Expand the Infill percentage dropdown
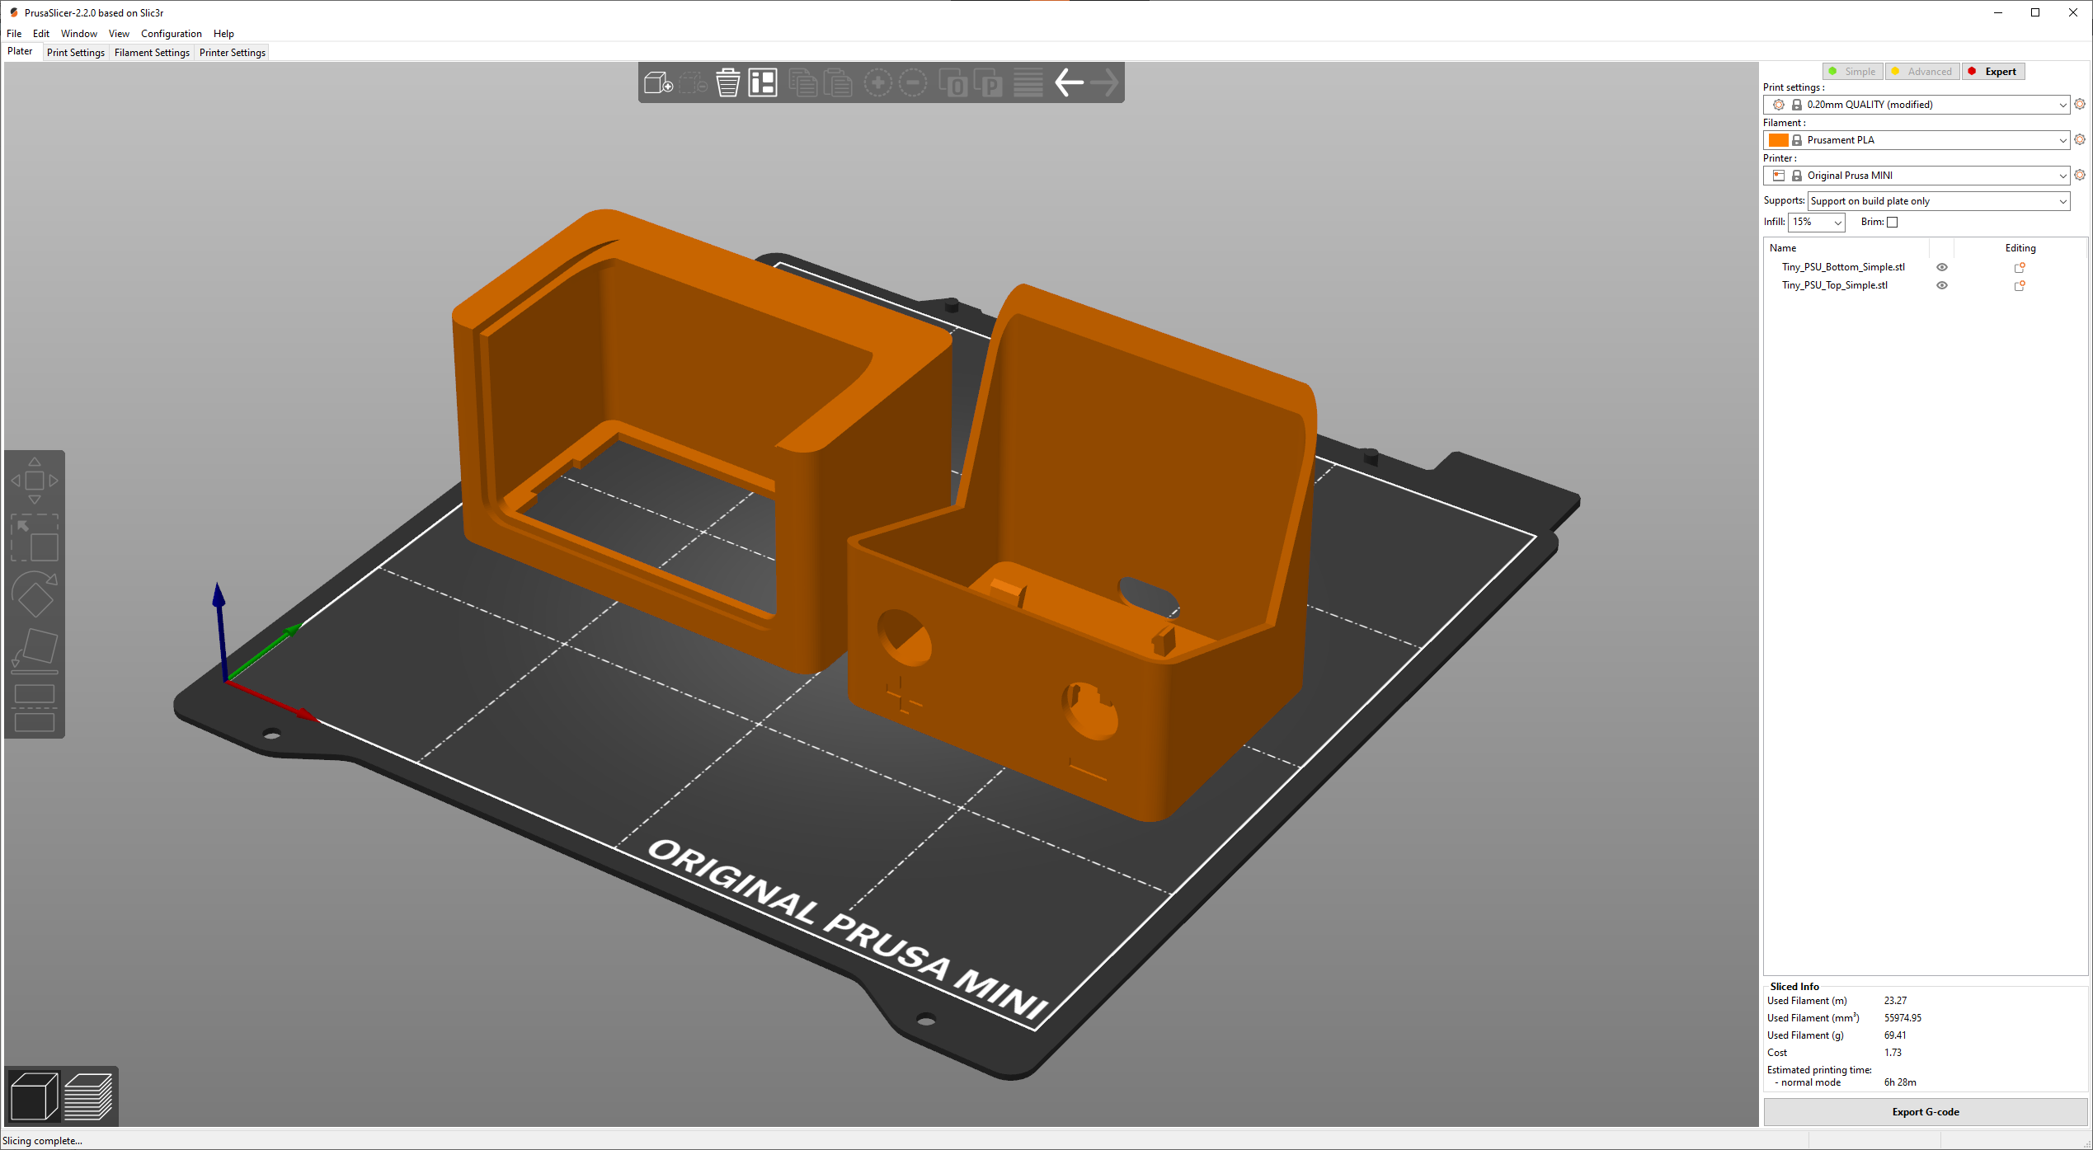Image resolution: width=2093 pixels, height=1150 pixels. pos(1837,222)
